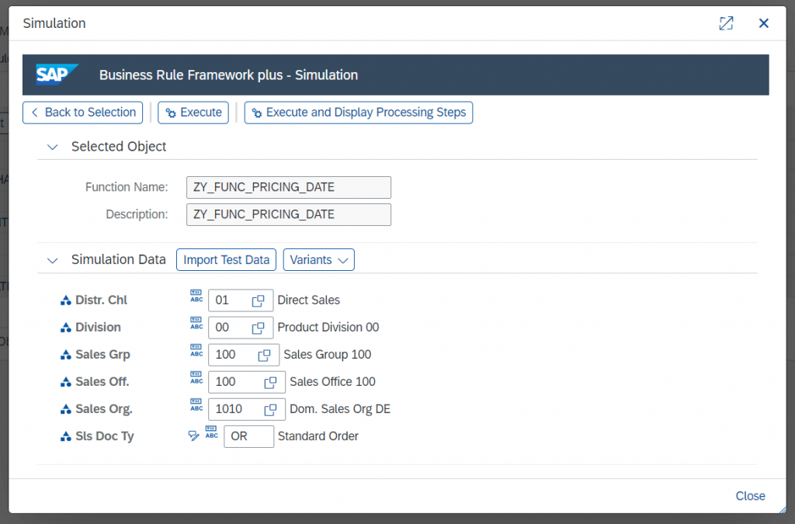
Task: Click the Division input containing 00
Action: pyautogui.click(x=241, y=328)
